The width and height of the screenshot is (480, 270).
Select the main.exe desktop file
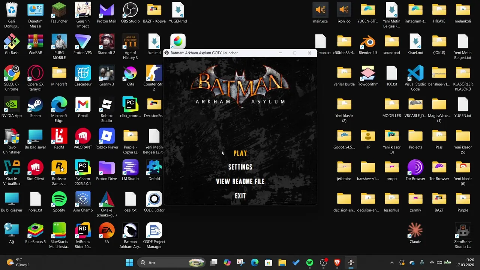[320, 13]
